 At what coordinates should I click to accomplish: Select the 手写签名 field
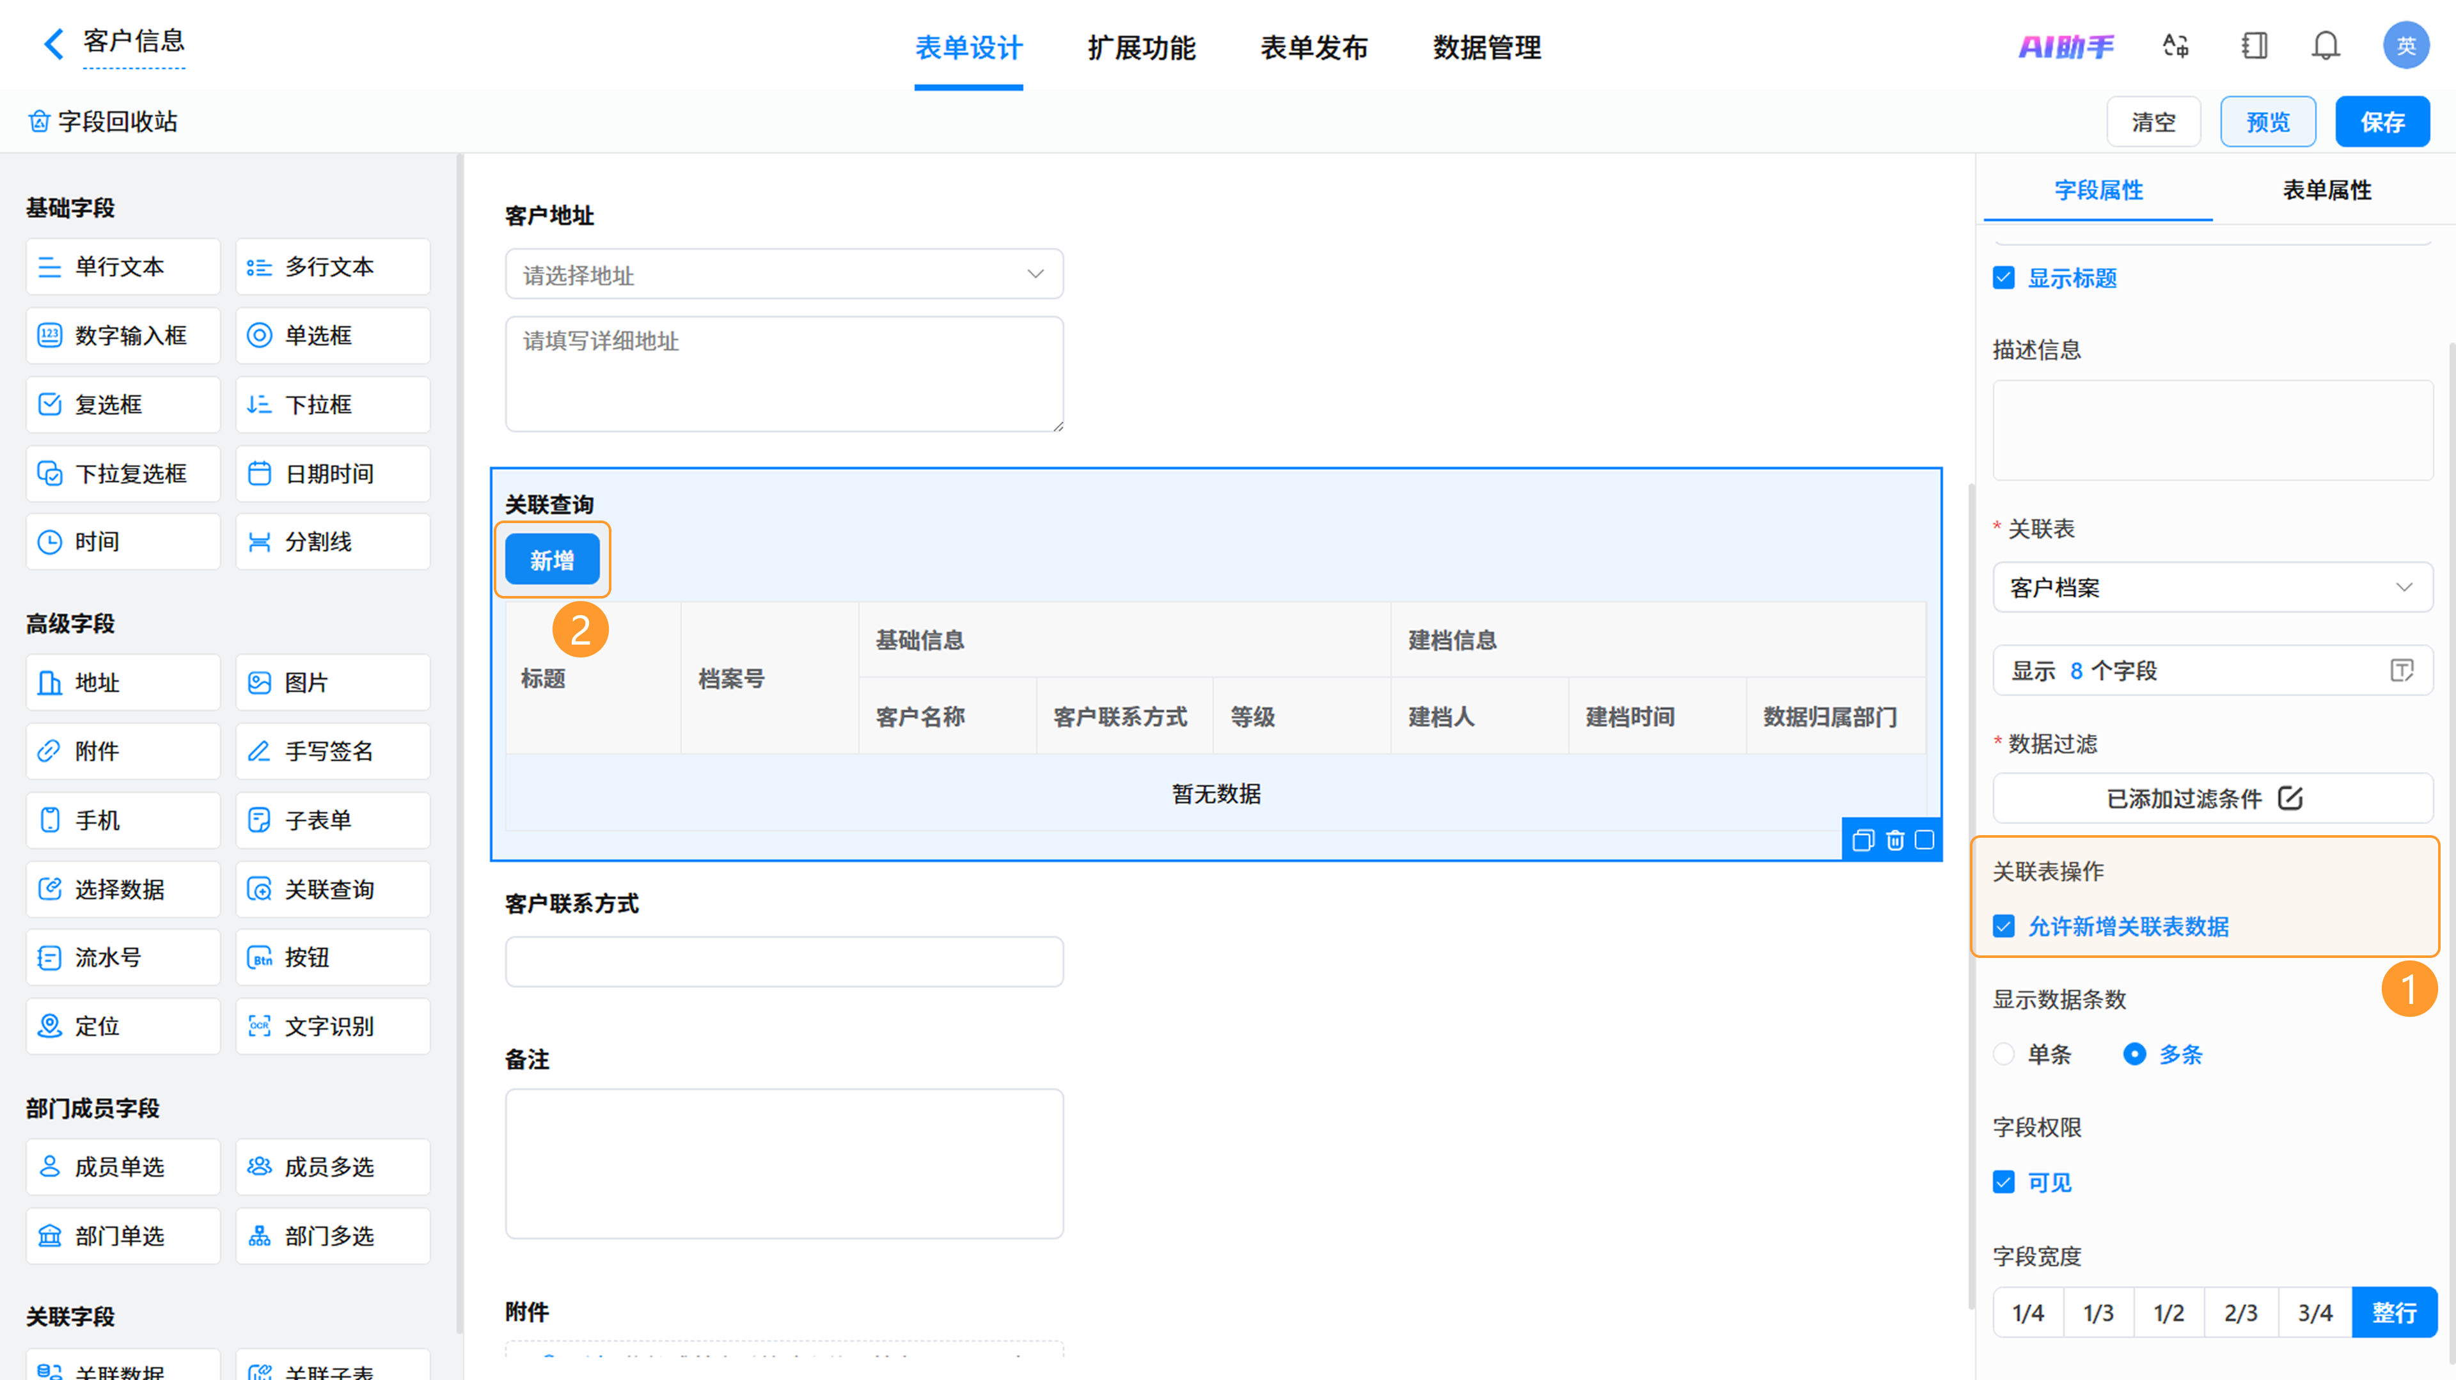click(333, 751)
